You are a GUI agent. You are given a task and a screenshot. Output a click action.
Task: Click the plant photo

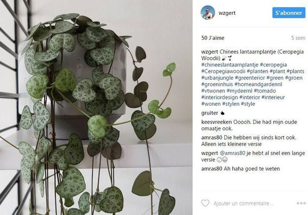coord(96,107)
